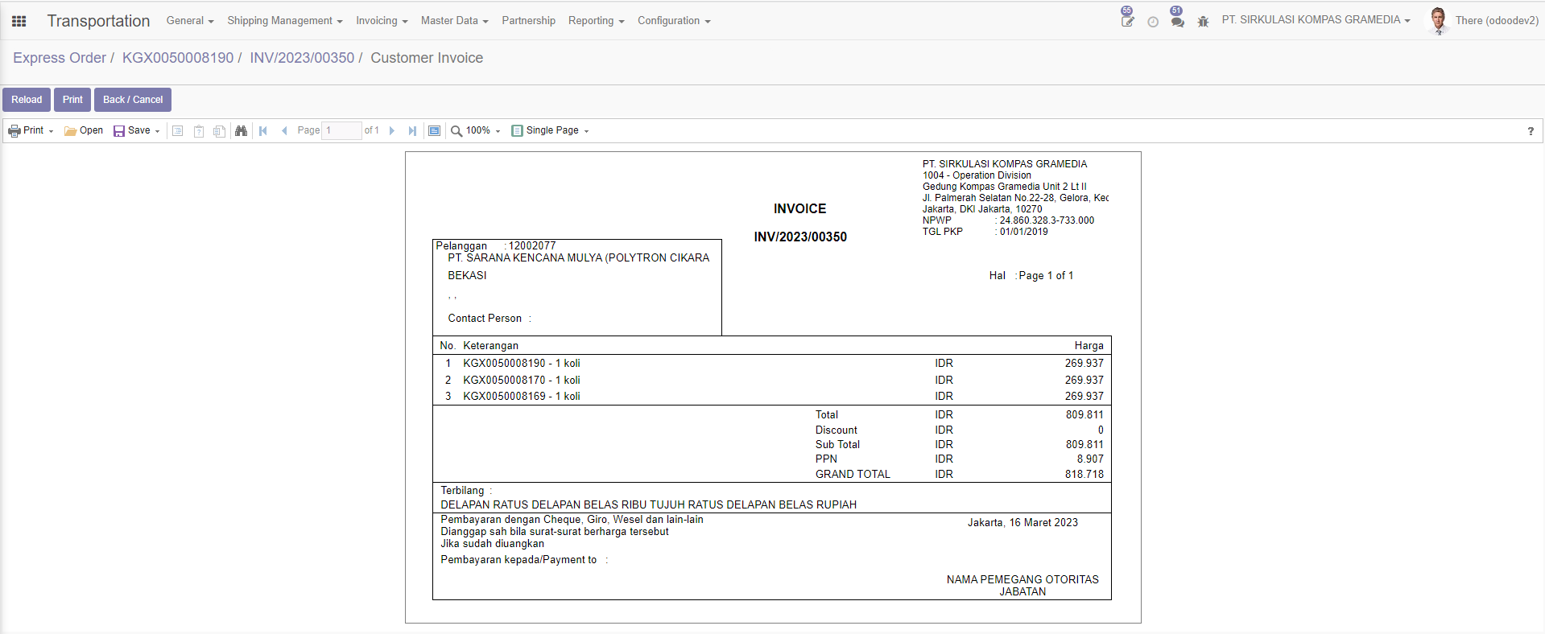Click the viewer Print toolbar icon
This screenshot has height=634, width=1545.
click(14, 131)
